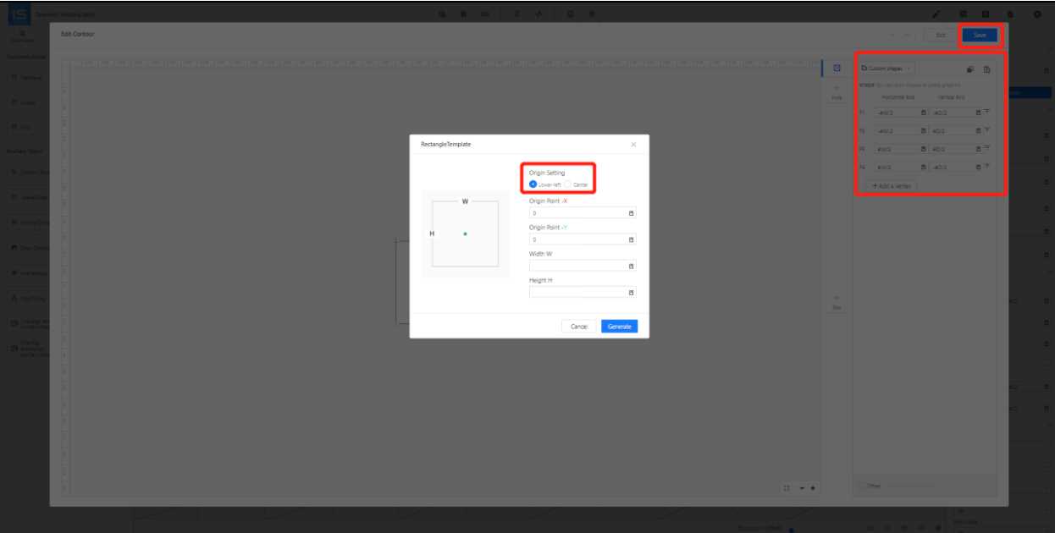Open calculator icon in P2 Vertical Axis field
Viewport: 1055px width, 533px height.
(x=978, y=131)
